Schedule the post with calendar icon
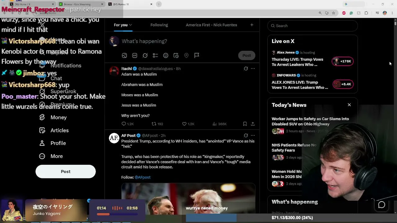The width and height of the screenshot is (397, 223). pos(176,55)
